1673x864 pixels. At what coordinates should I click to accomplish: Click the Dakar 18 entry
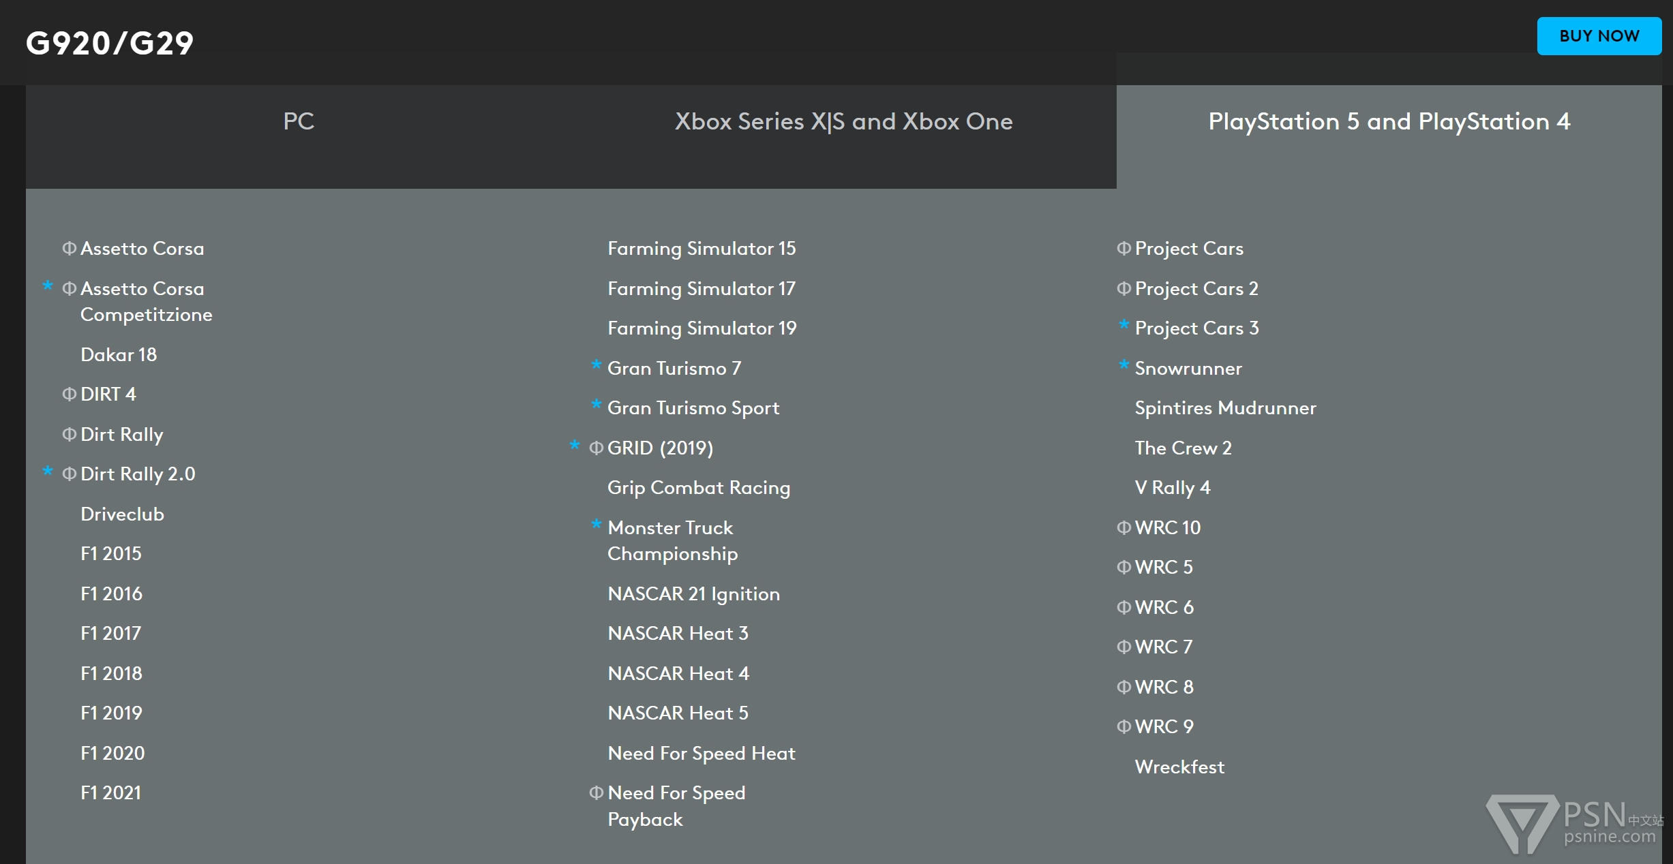pyautogui.click(x=119, y=355)
